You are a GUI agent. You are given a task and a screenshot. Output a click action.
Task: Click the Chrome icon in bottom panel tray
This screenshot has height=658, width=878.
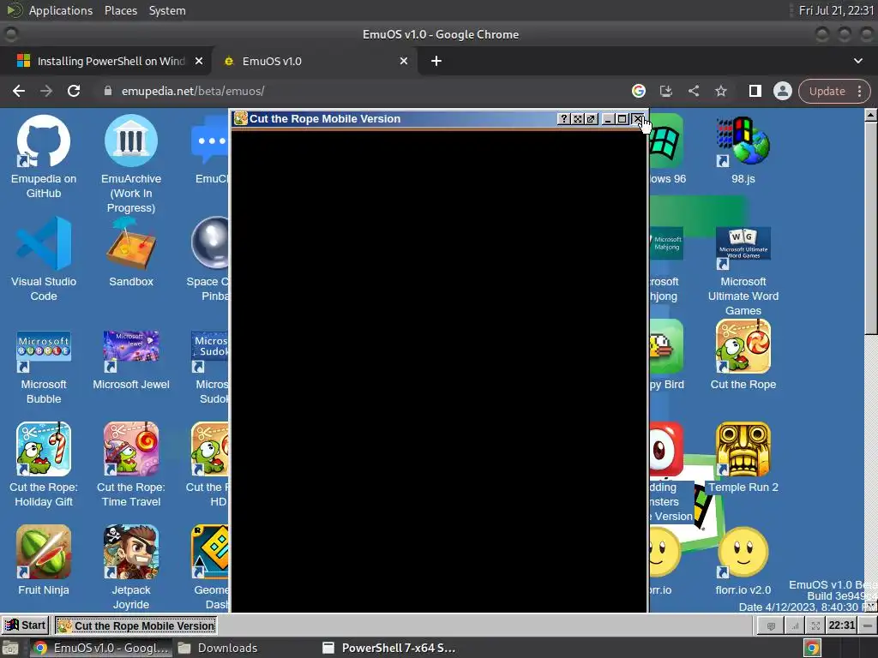pyautogui.click(x=812, y=648)
